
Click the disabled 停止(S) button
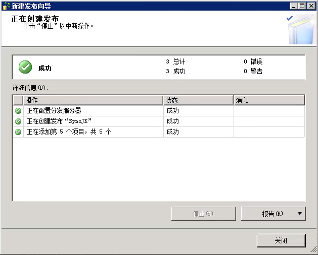(x=203, y=214)
